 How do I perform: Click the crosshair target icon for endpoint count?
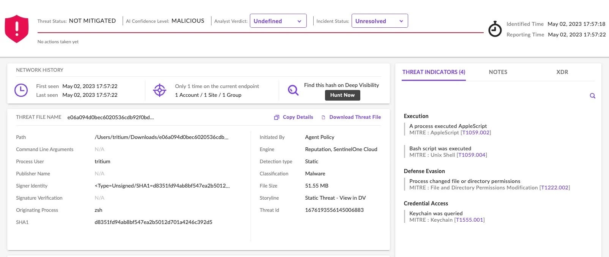(x=159, y=90)
